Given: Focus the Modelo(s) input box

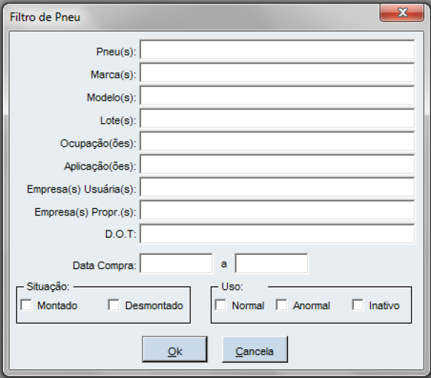Looking at the screenshot, I should pyautogui.click(x=277, y=96).
